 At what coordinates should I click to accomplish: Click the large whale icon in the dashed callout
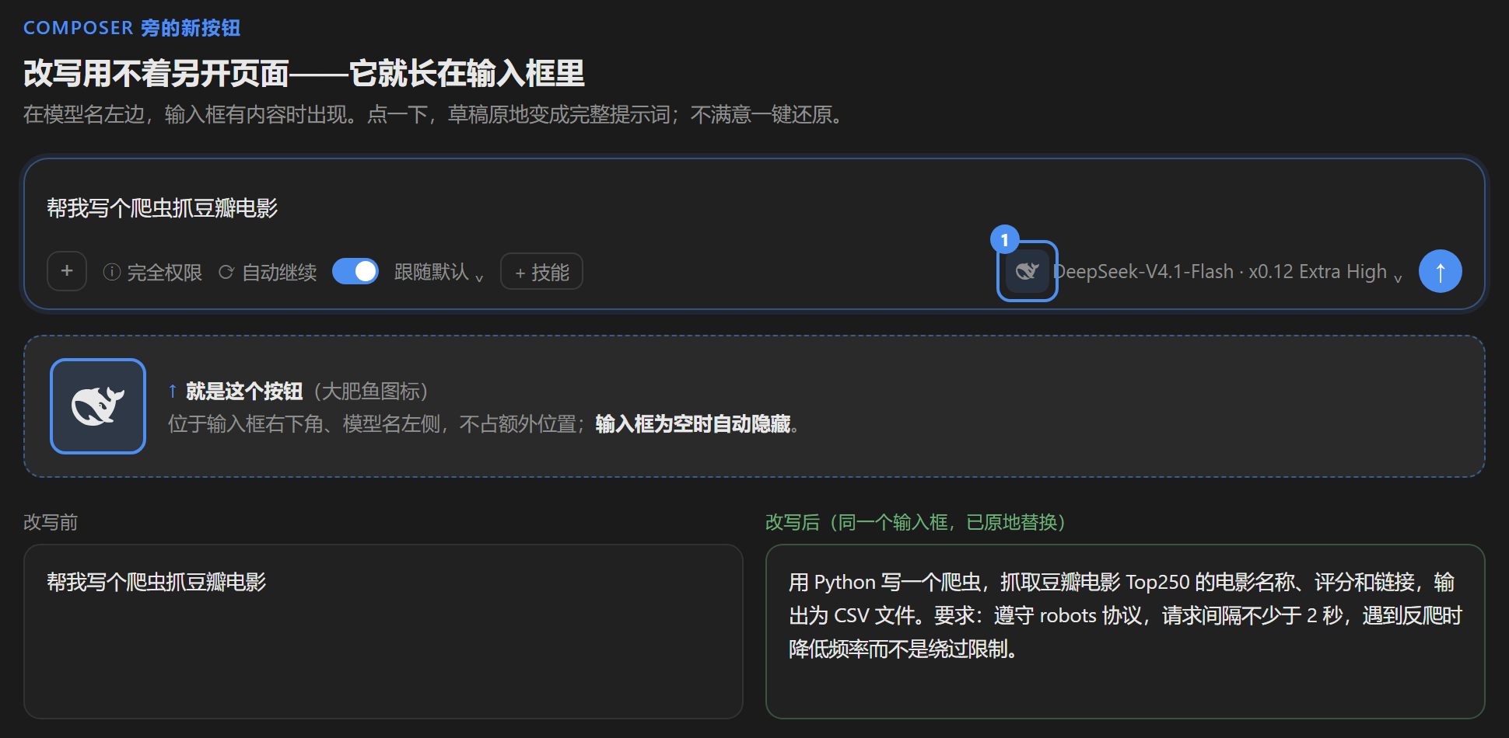pyautogui.click(x=98, y=406)
